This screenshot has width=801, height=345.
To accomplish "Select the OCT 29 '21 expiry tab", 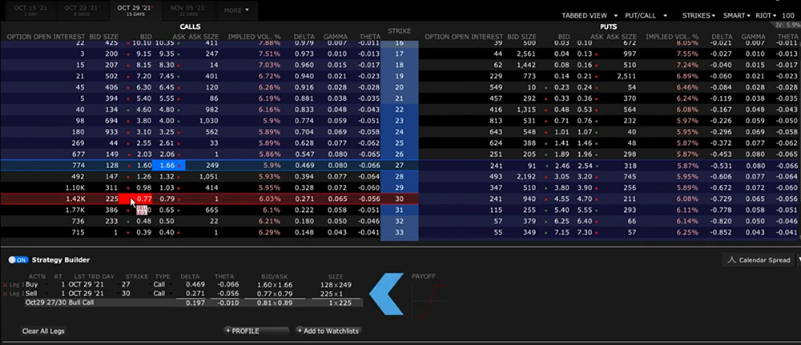I will 136,10.
